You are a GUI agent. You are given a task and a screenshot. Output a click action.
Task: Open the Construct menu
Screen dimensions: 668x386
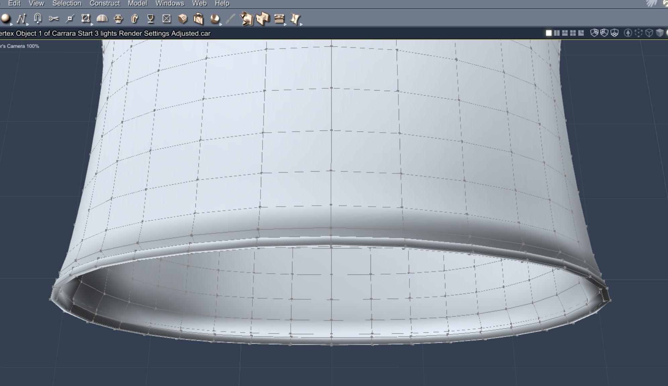pyautogui.click(x=105, y=3)
